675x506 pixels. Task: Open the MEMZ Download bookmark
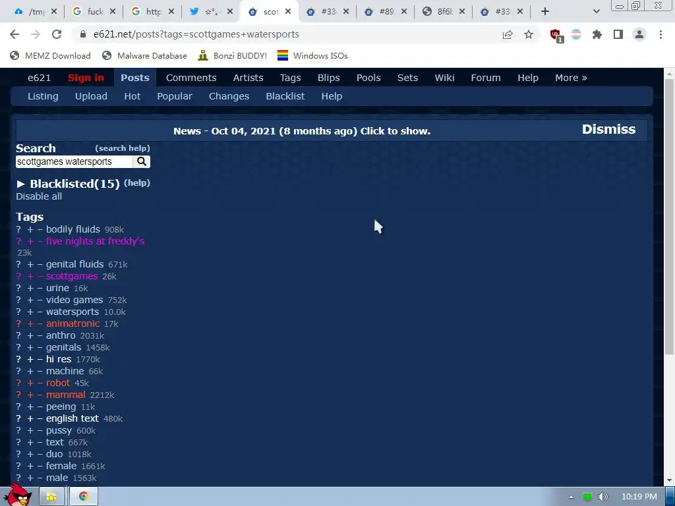coord(50,55)
